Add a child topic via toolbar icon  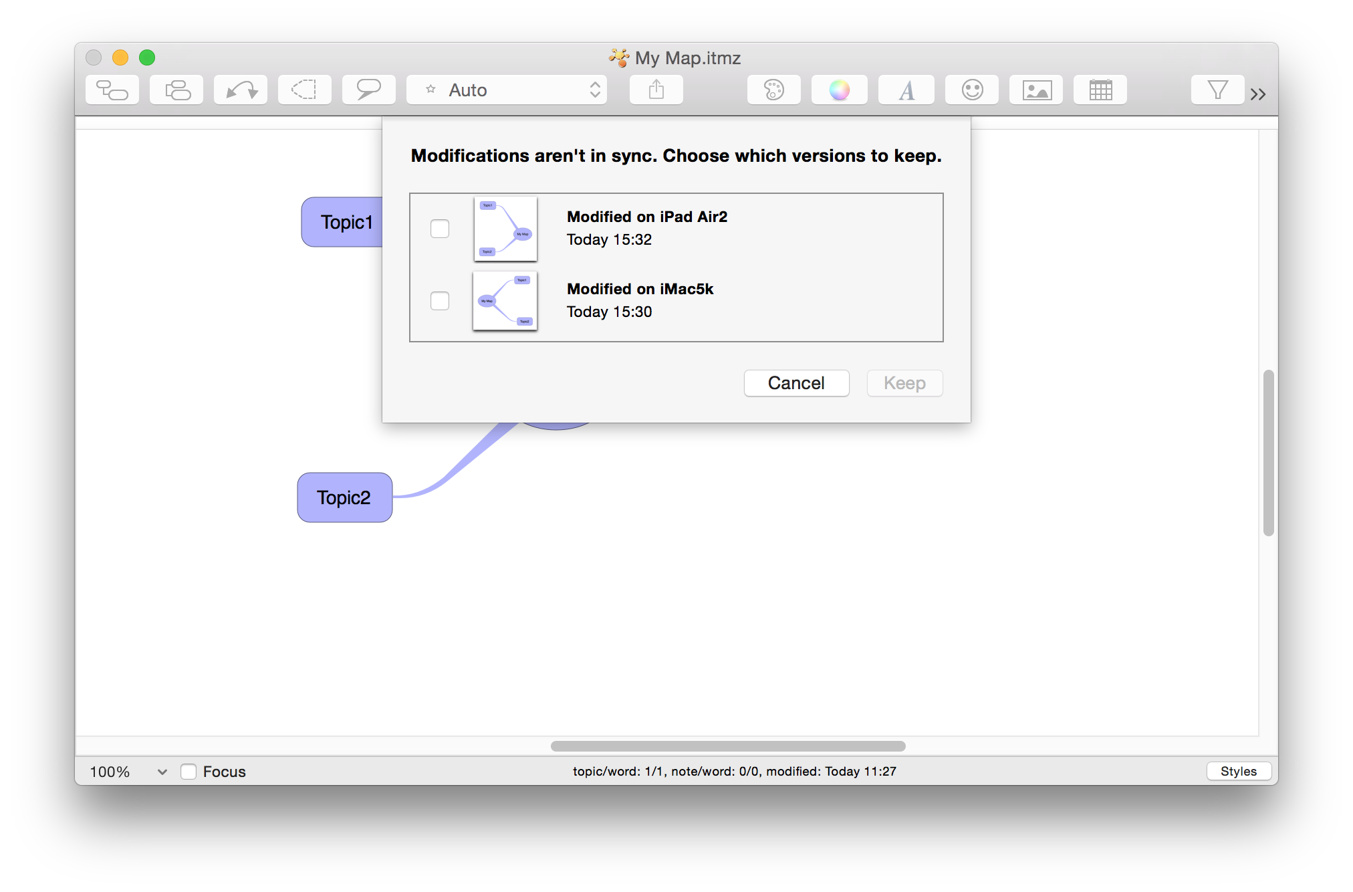click(x=112, y=90)
